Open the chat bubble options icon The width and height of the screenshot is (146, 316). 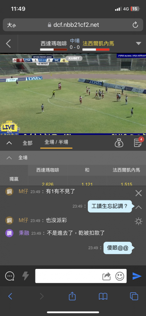click(10, 276)
